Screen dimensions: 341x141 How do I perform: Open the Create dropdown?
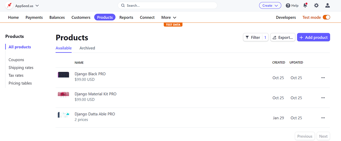[x=270, y=5]
